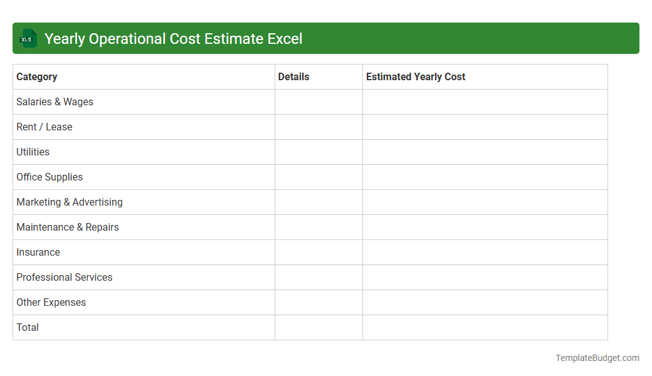Select the Marketing & Advertising row
This screenshot has height=376, width=652.
coord(69,202)
